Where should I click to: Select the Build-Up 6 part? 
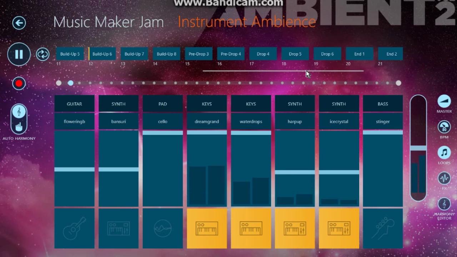[x=102, y=54]
